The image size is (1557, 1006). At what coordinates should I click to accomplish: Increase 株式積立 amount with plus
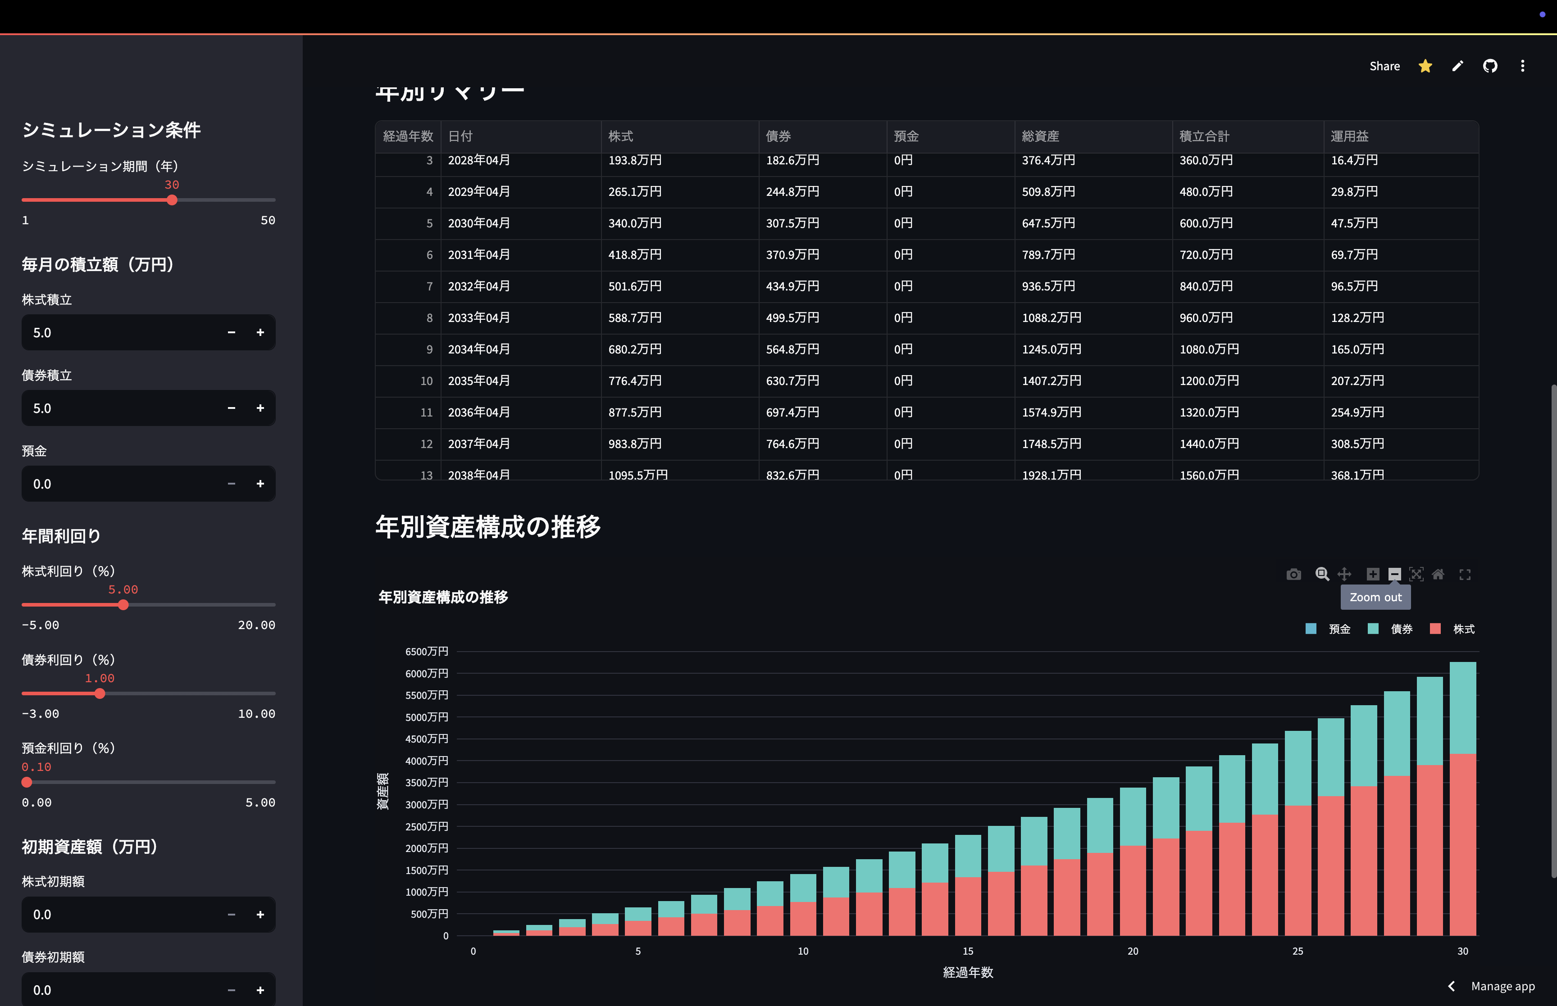point(260,332)
